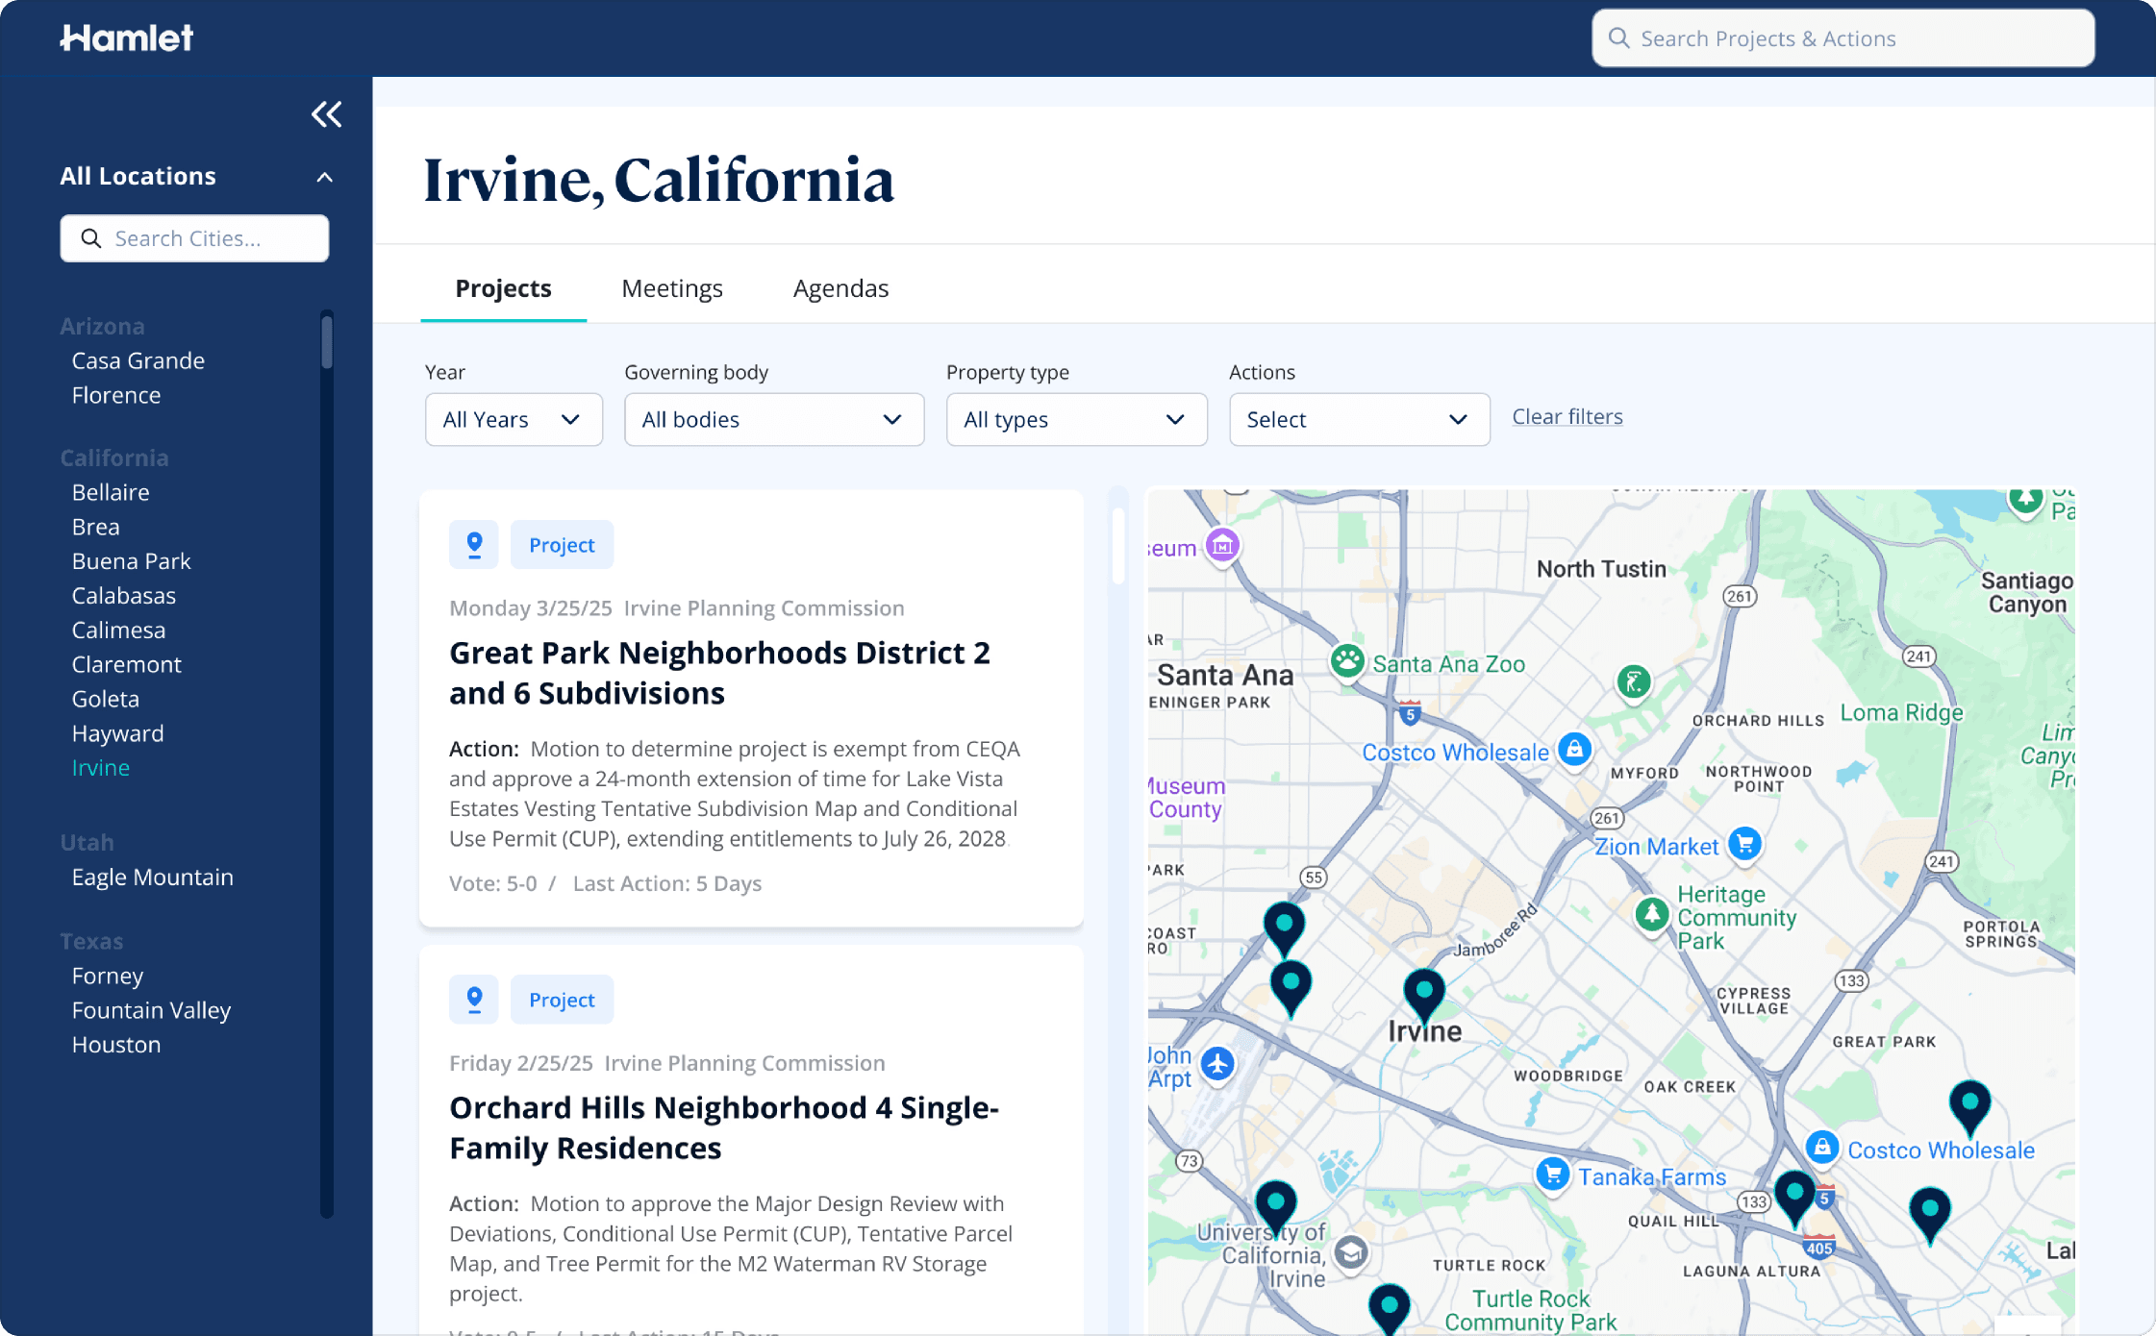The image size is (2156, 1336).
Task: Open the Actions Select dropdown
Action: tap(1359, 419)
